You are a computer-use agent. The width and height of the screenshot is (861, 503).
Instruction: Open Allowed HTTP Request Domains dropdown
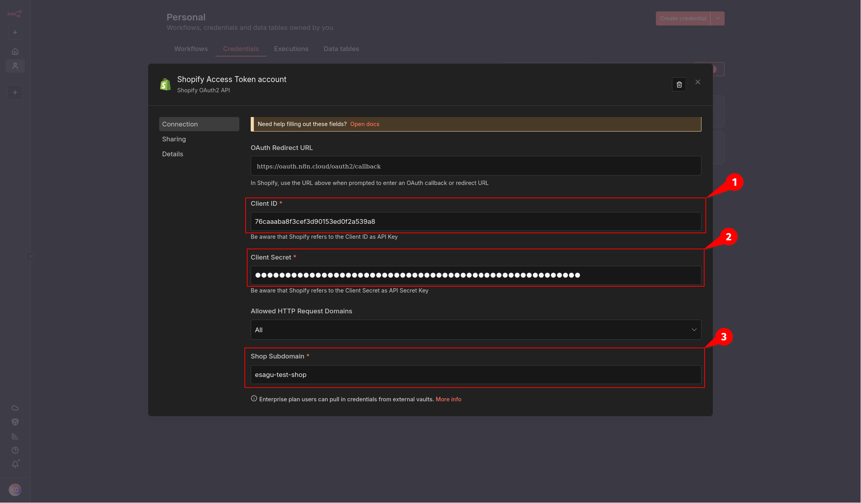tap(476, 330)
